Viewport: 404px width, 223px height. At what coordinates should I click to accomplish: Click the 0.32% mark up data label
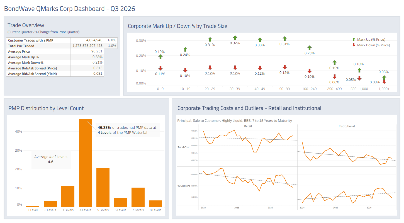tap(235, 43)
